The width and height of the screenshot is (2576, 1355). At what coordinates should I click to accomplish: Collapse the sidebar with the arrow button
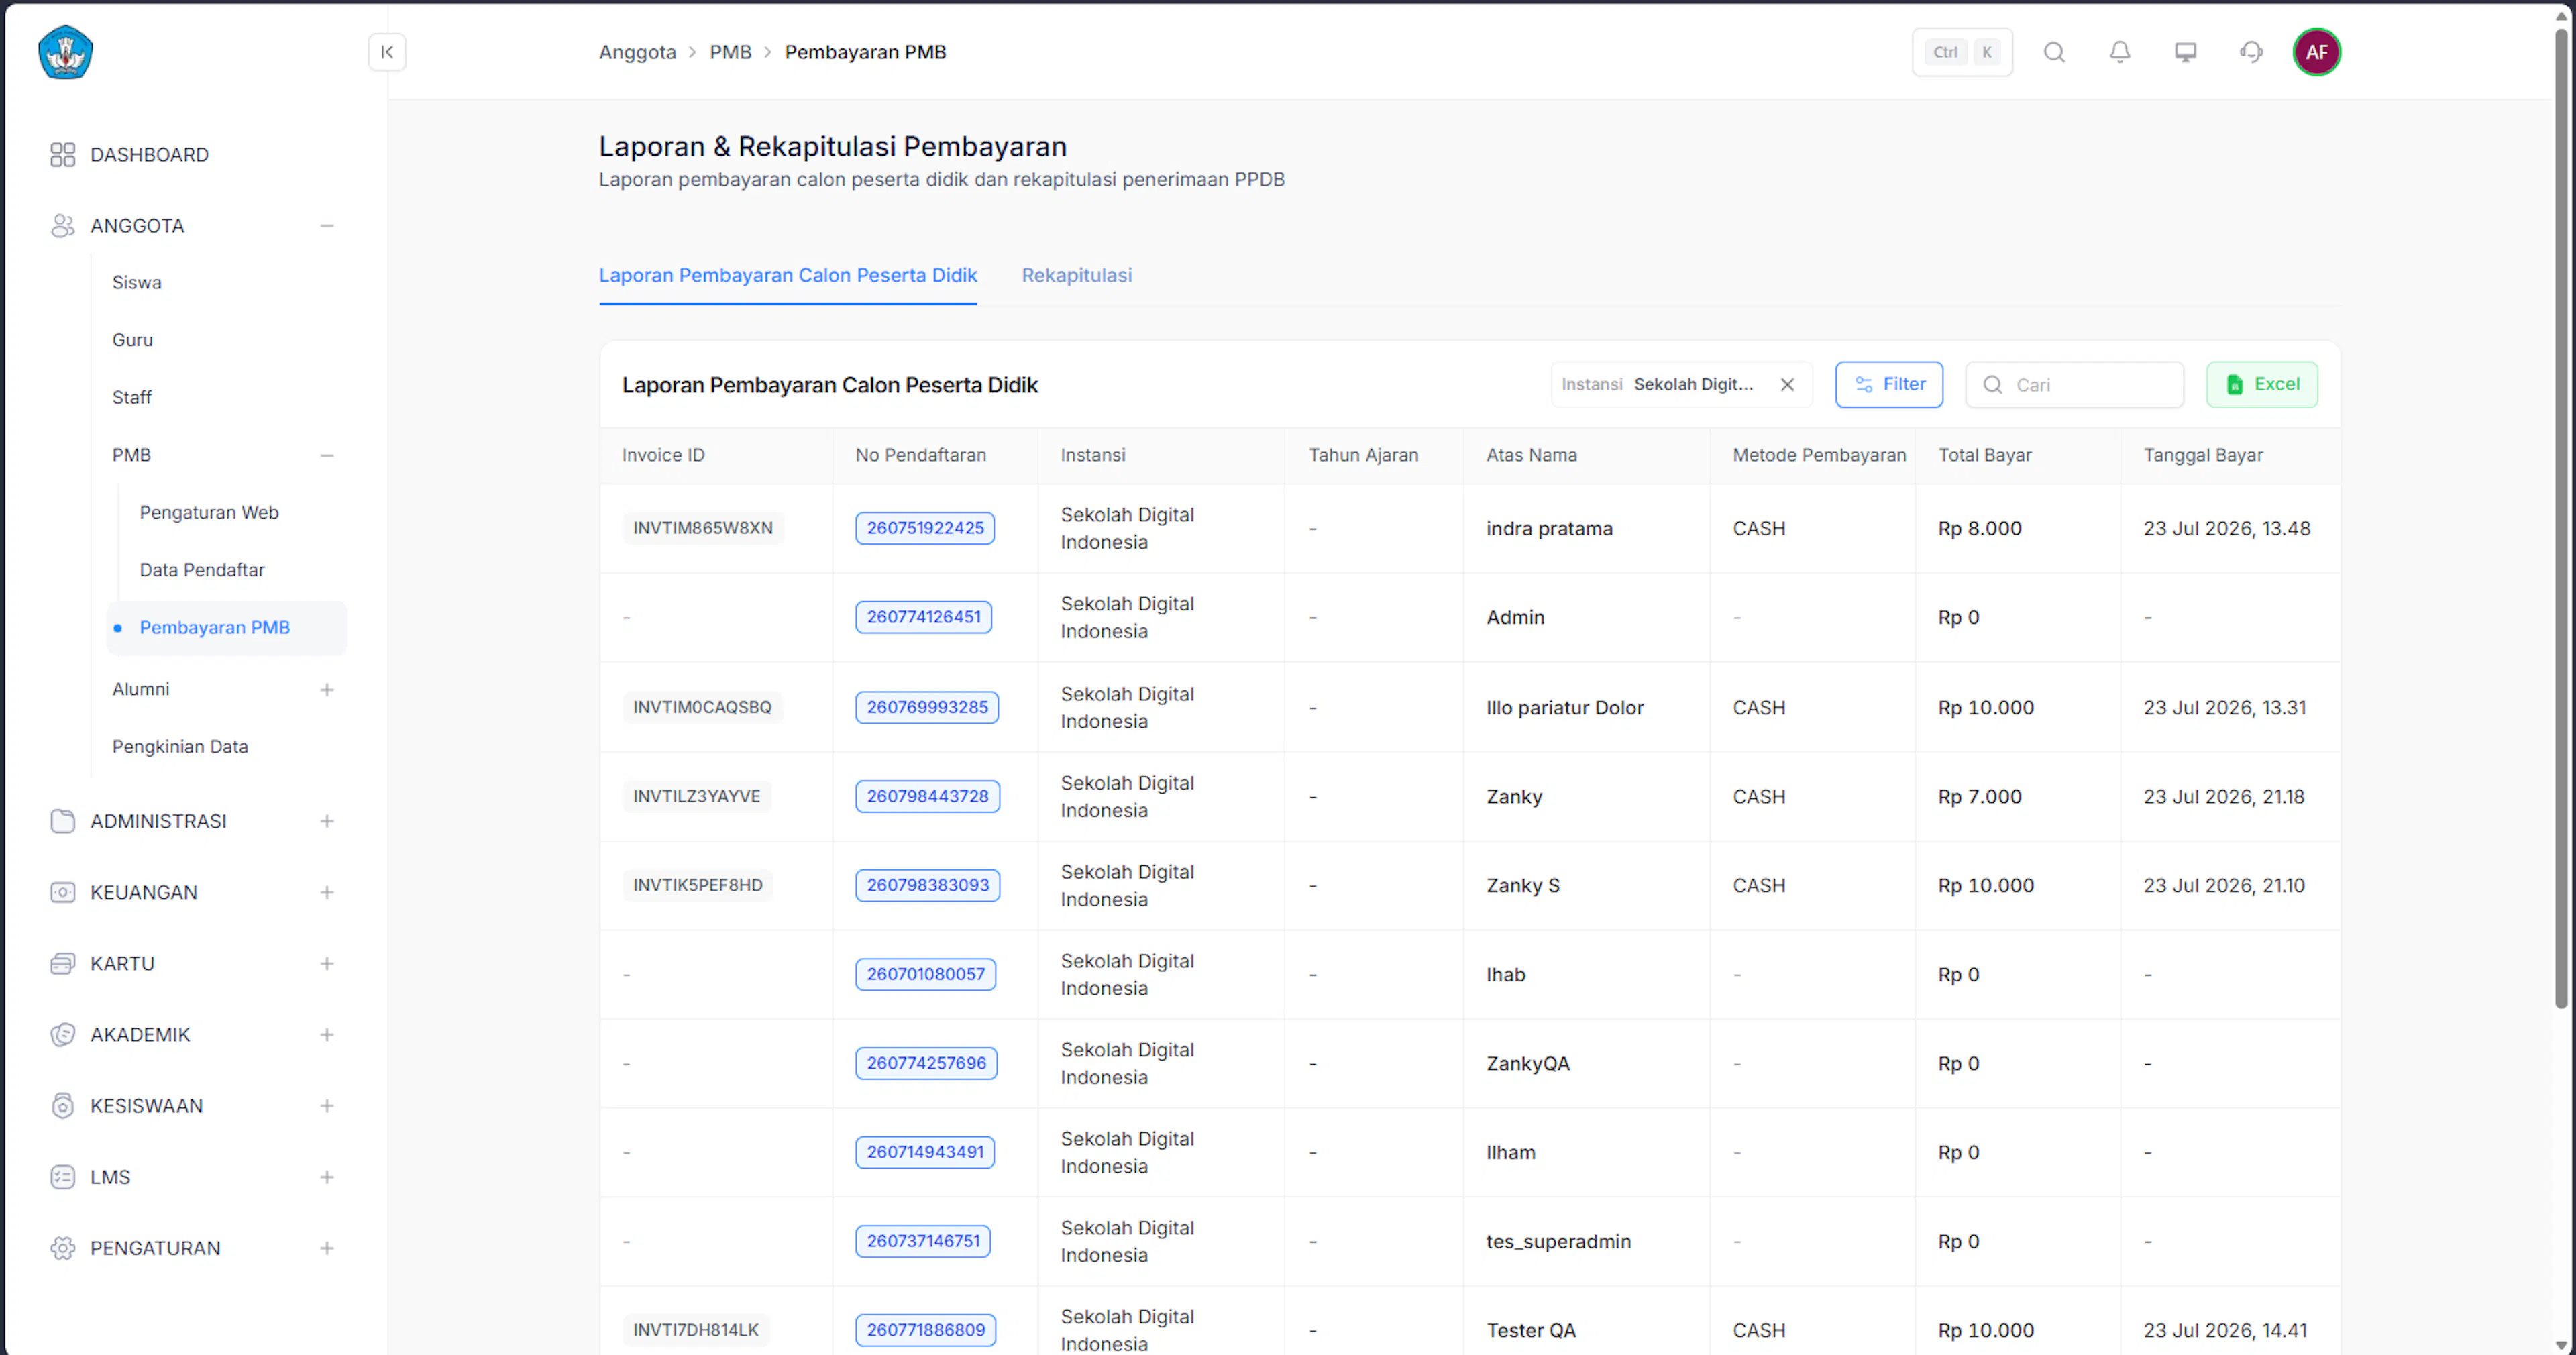coord(387,52)
